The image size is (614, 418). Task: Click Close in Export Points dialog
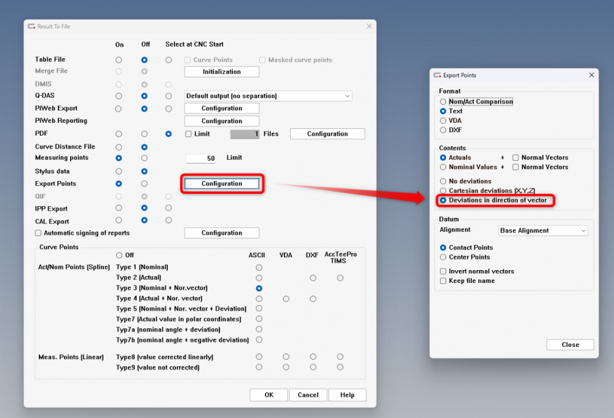coord(570,344)
